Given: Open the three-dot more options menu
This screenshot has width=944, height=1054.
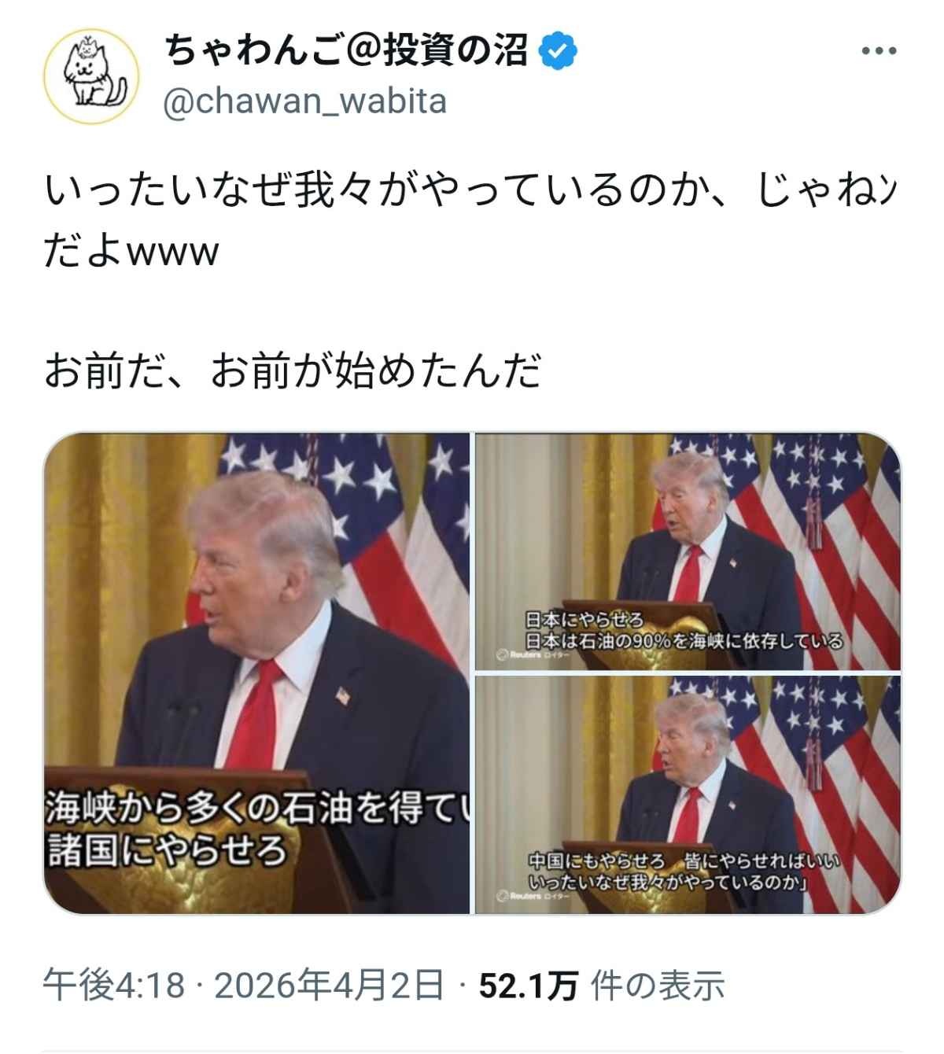Looking at the screenshot, I should click(x=879, y=51).
